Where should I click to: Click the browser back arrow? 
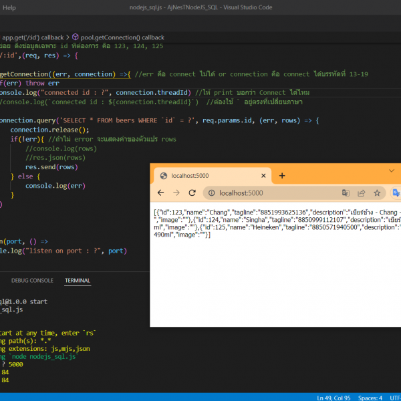(x=160, y=193)
